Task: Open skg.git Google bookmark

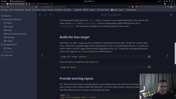Action: click(x=117, y=10)
